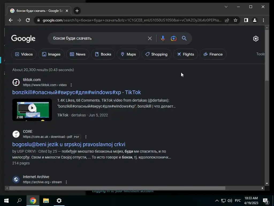Viewport: 274px width, 206px height.
Task: Show hidden system tray icons
Action: (217, 201)
